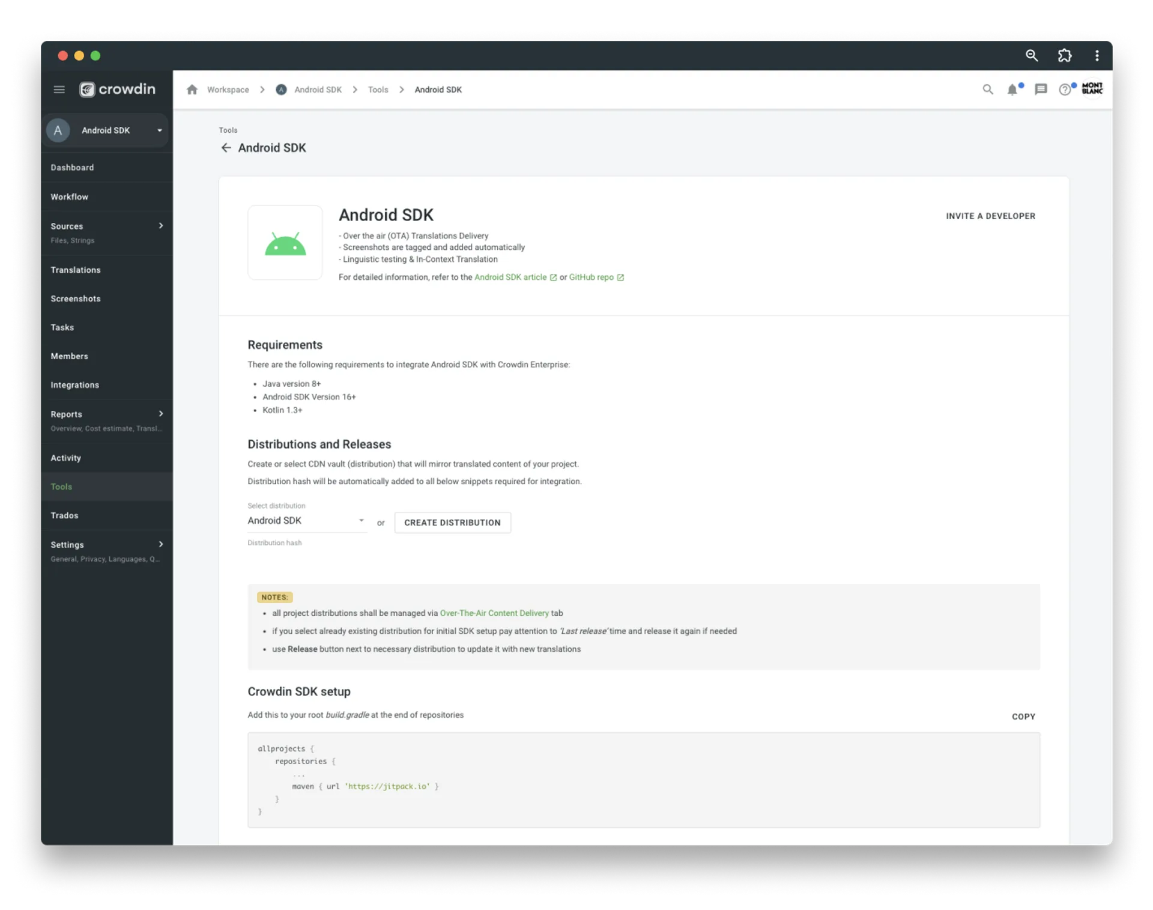
Task: Click the green Android robot logo
Action: click(285, 243)
